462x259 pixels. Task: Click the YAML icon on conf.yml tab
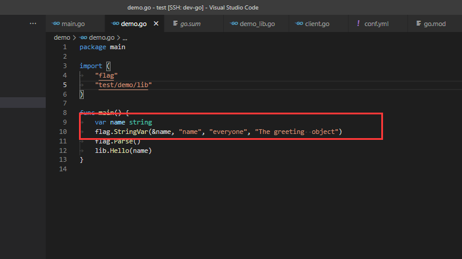coord(358,23)
